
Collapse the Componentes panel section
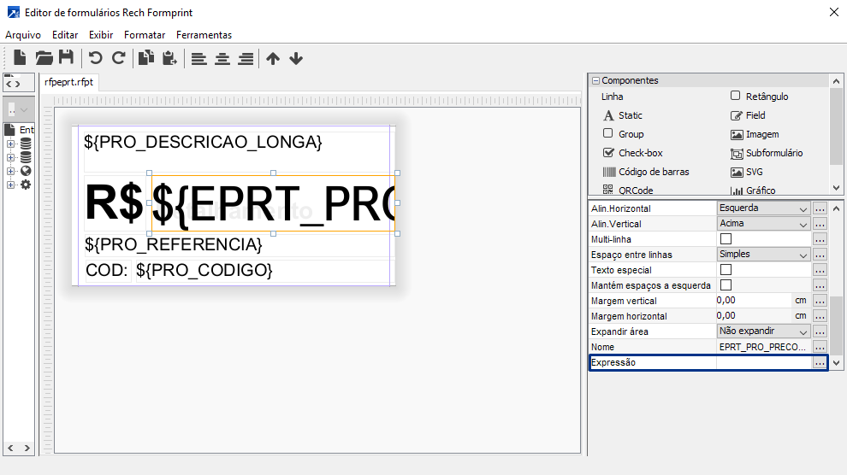click(596, 80)
